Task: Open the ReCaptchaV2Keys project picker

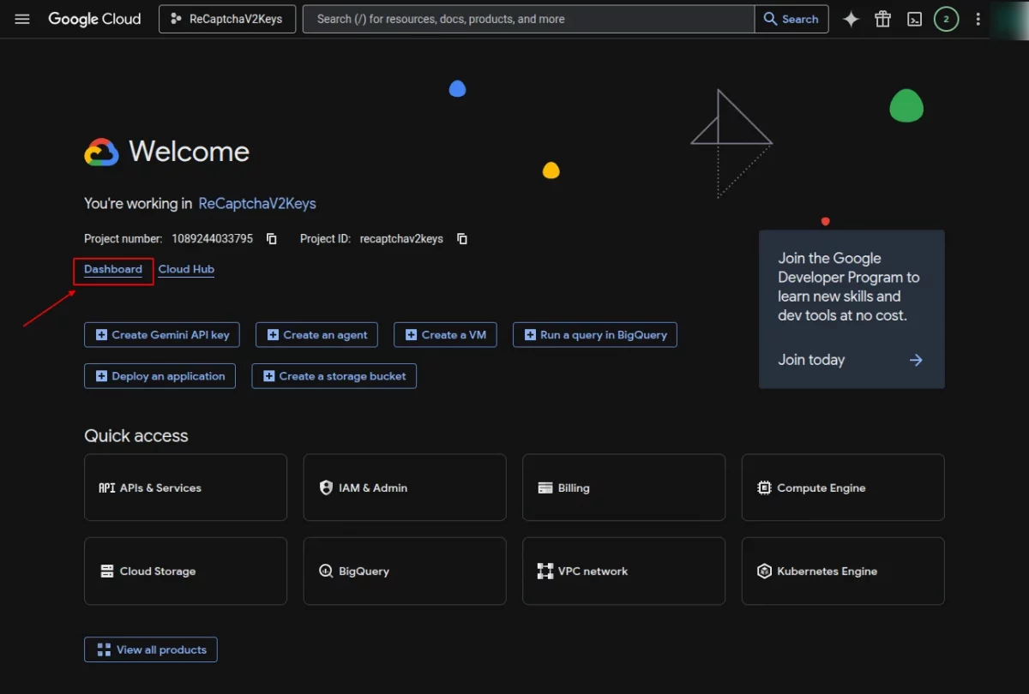Action: 227,19
